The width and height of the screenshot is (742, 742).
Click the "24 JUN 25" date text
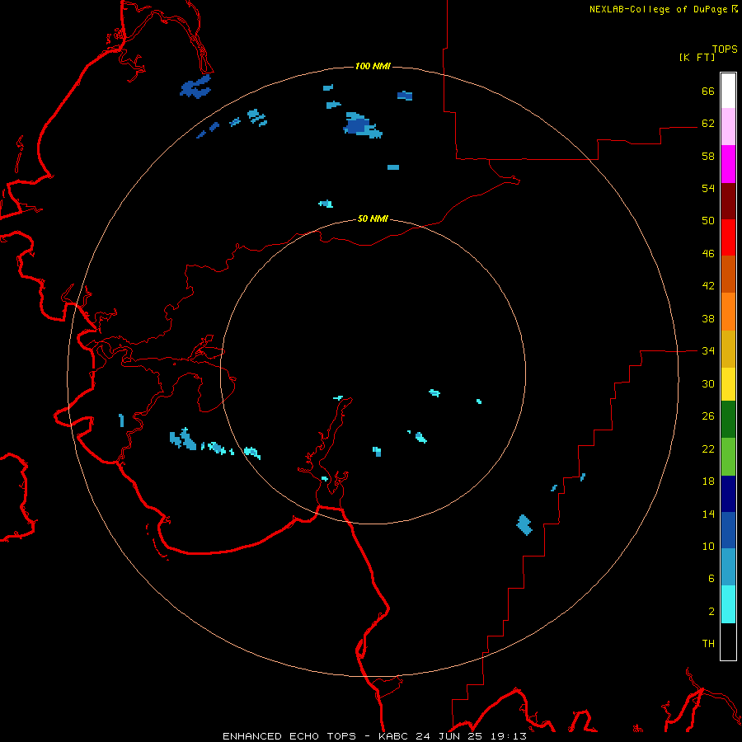coord(449,736)
